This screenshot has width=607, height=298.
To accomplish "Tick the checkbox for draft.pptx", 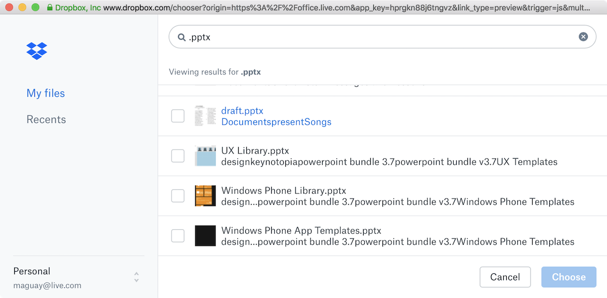I will pos(178,116).
